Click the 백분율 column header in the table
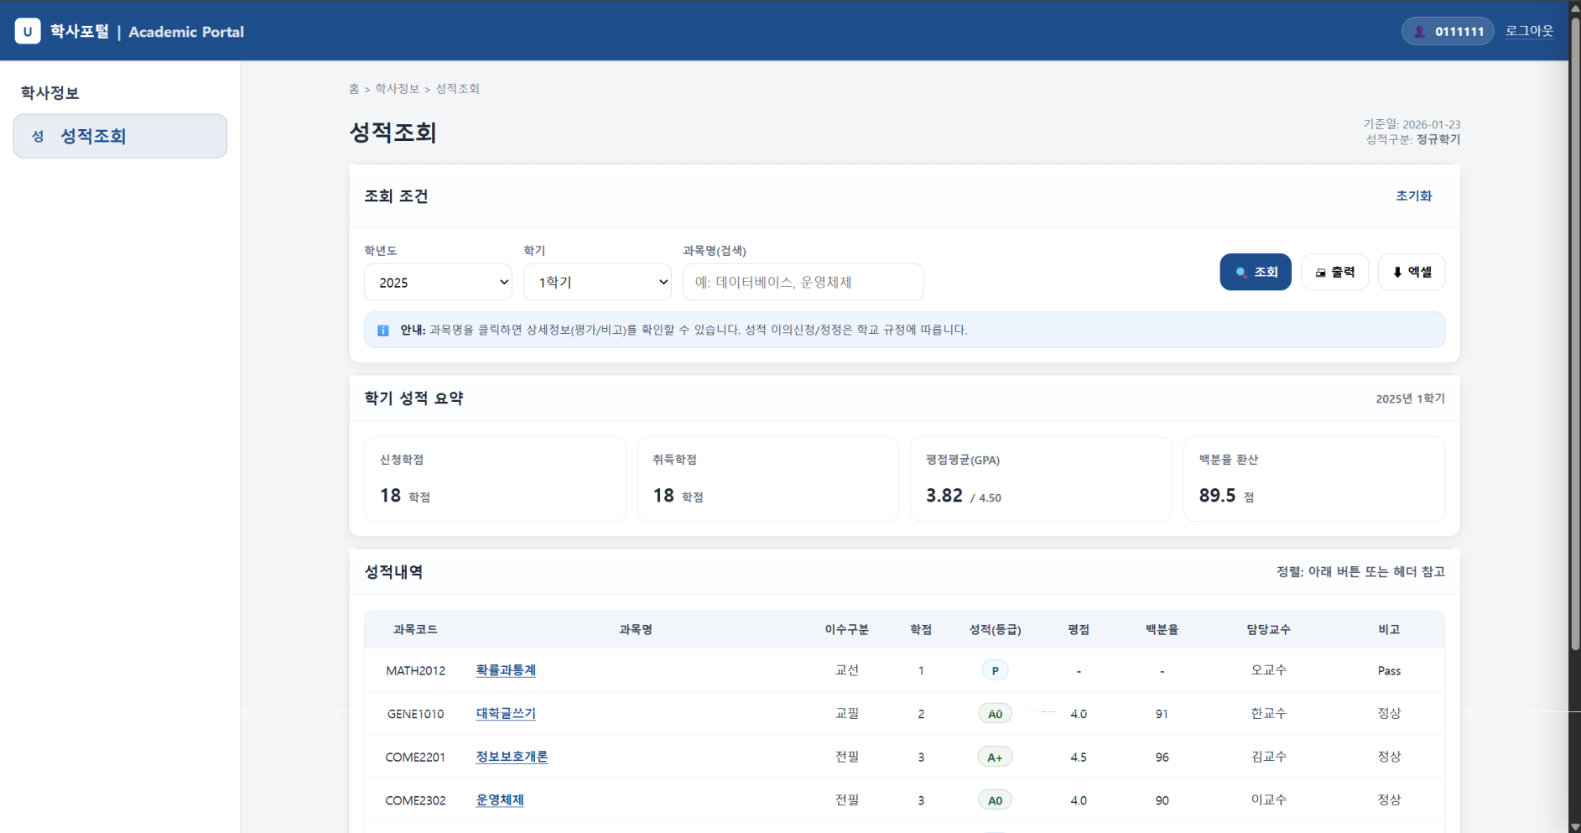 (1162, 629)
